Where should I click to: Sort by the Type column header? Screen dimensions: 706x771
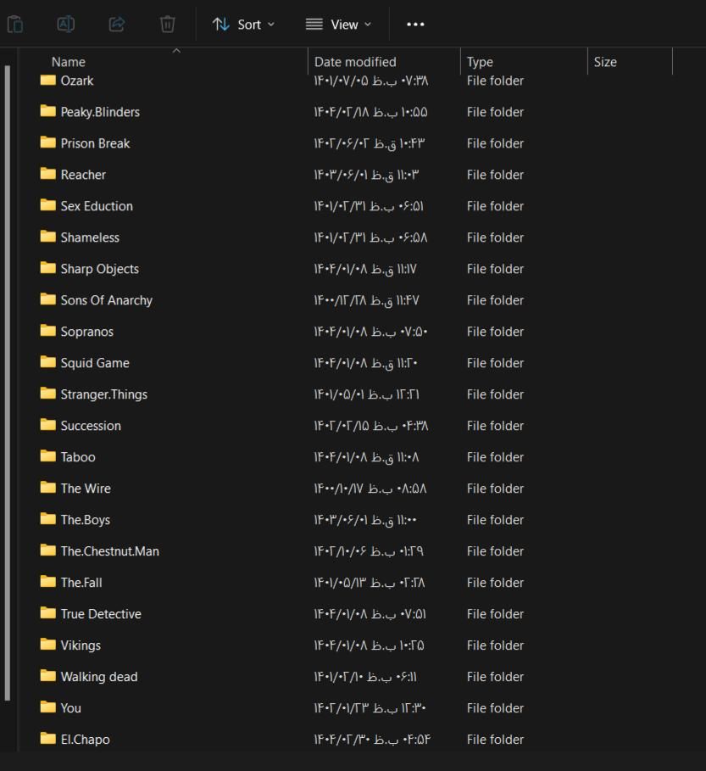[x=480, y=62]
